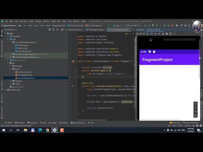Open the Profiler tool window
This screenshot has width=203, height=152.
tap(63, 123)
